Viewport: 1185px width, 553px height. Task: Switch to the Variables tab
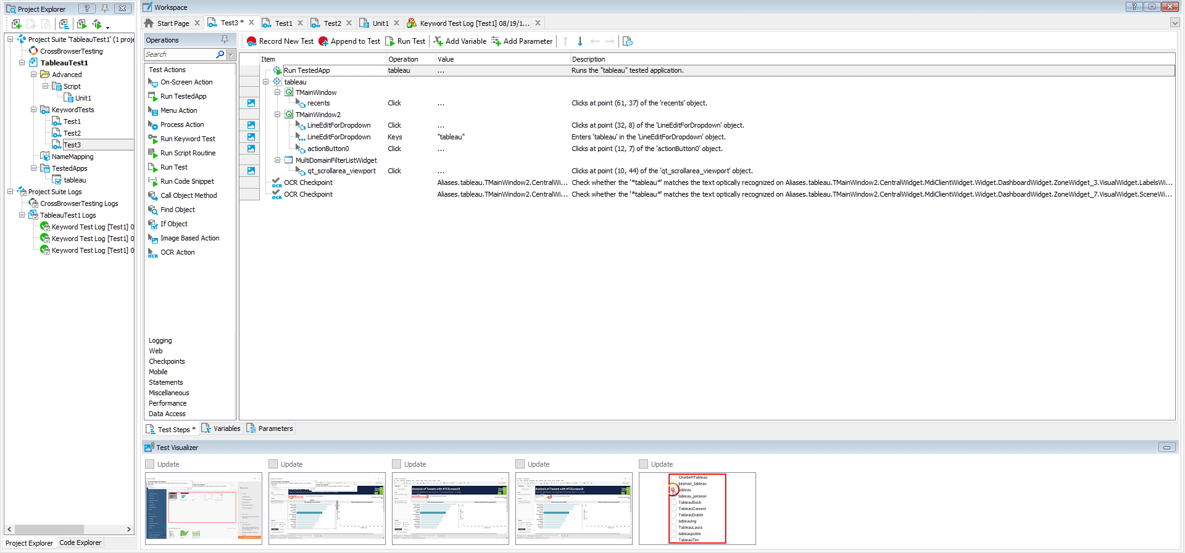(x=221, y=428)
